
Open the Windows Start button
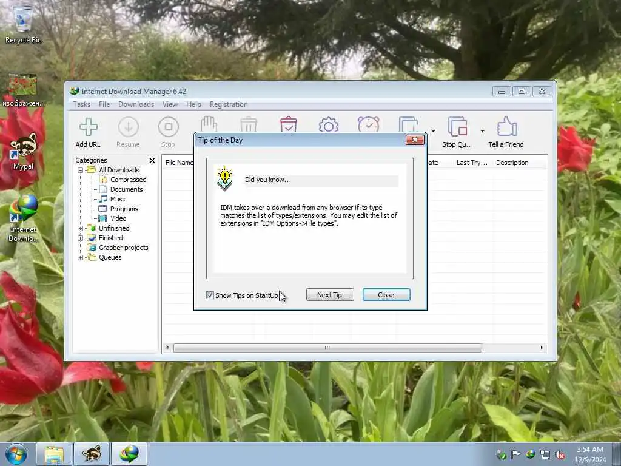point(16,454)
